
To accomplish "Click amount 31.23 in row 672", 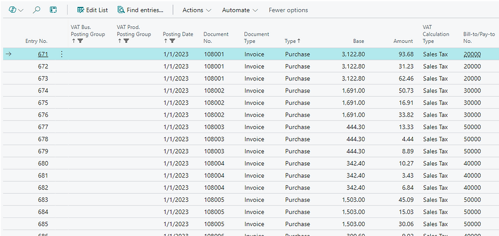I will pos(406,67).
